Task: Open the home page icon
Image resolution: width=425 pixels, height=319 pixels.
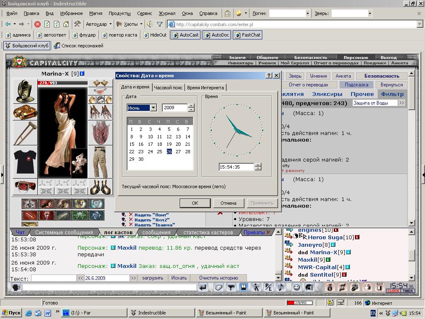Action: pos(66,25)
